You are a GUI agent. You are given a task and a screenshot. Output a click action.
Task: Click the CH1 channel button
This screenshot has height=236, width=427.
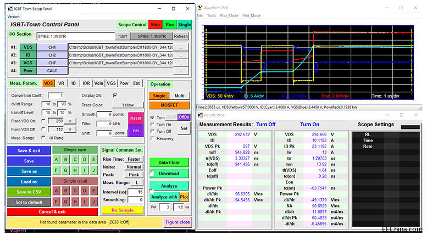tap(52, 47)
